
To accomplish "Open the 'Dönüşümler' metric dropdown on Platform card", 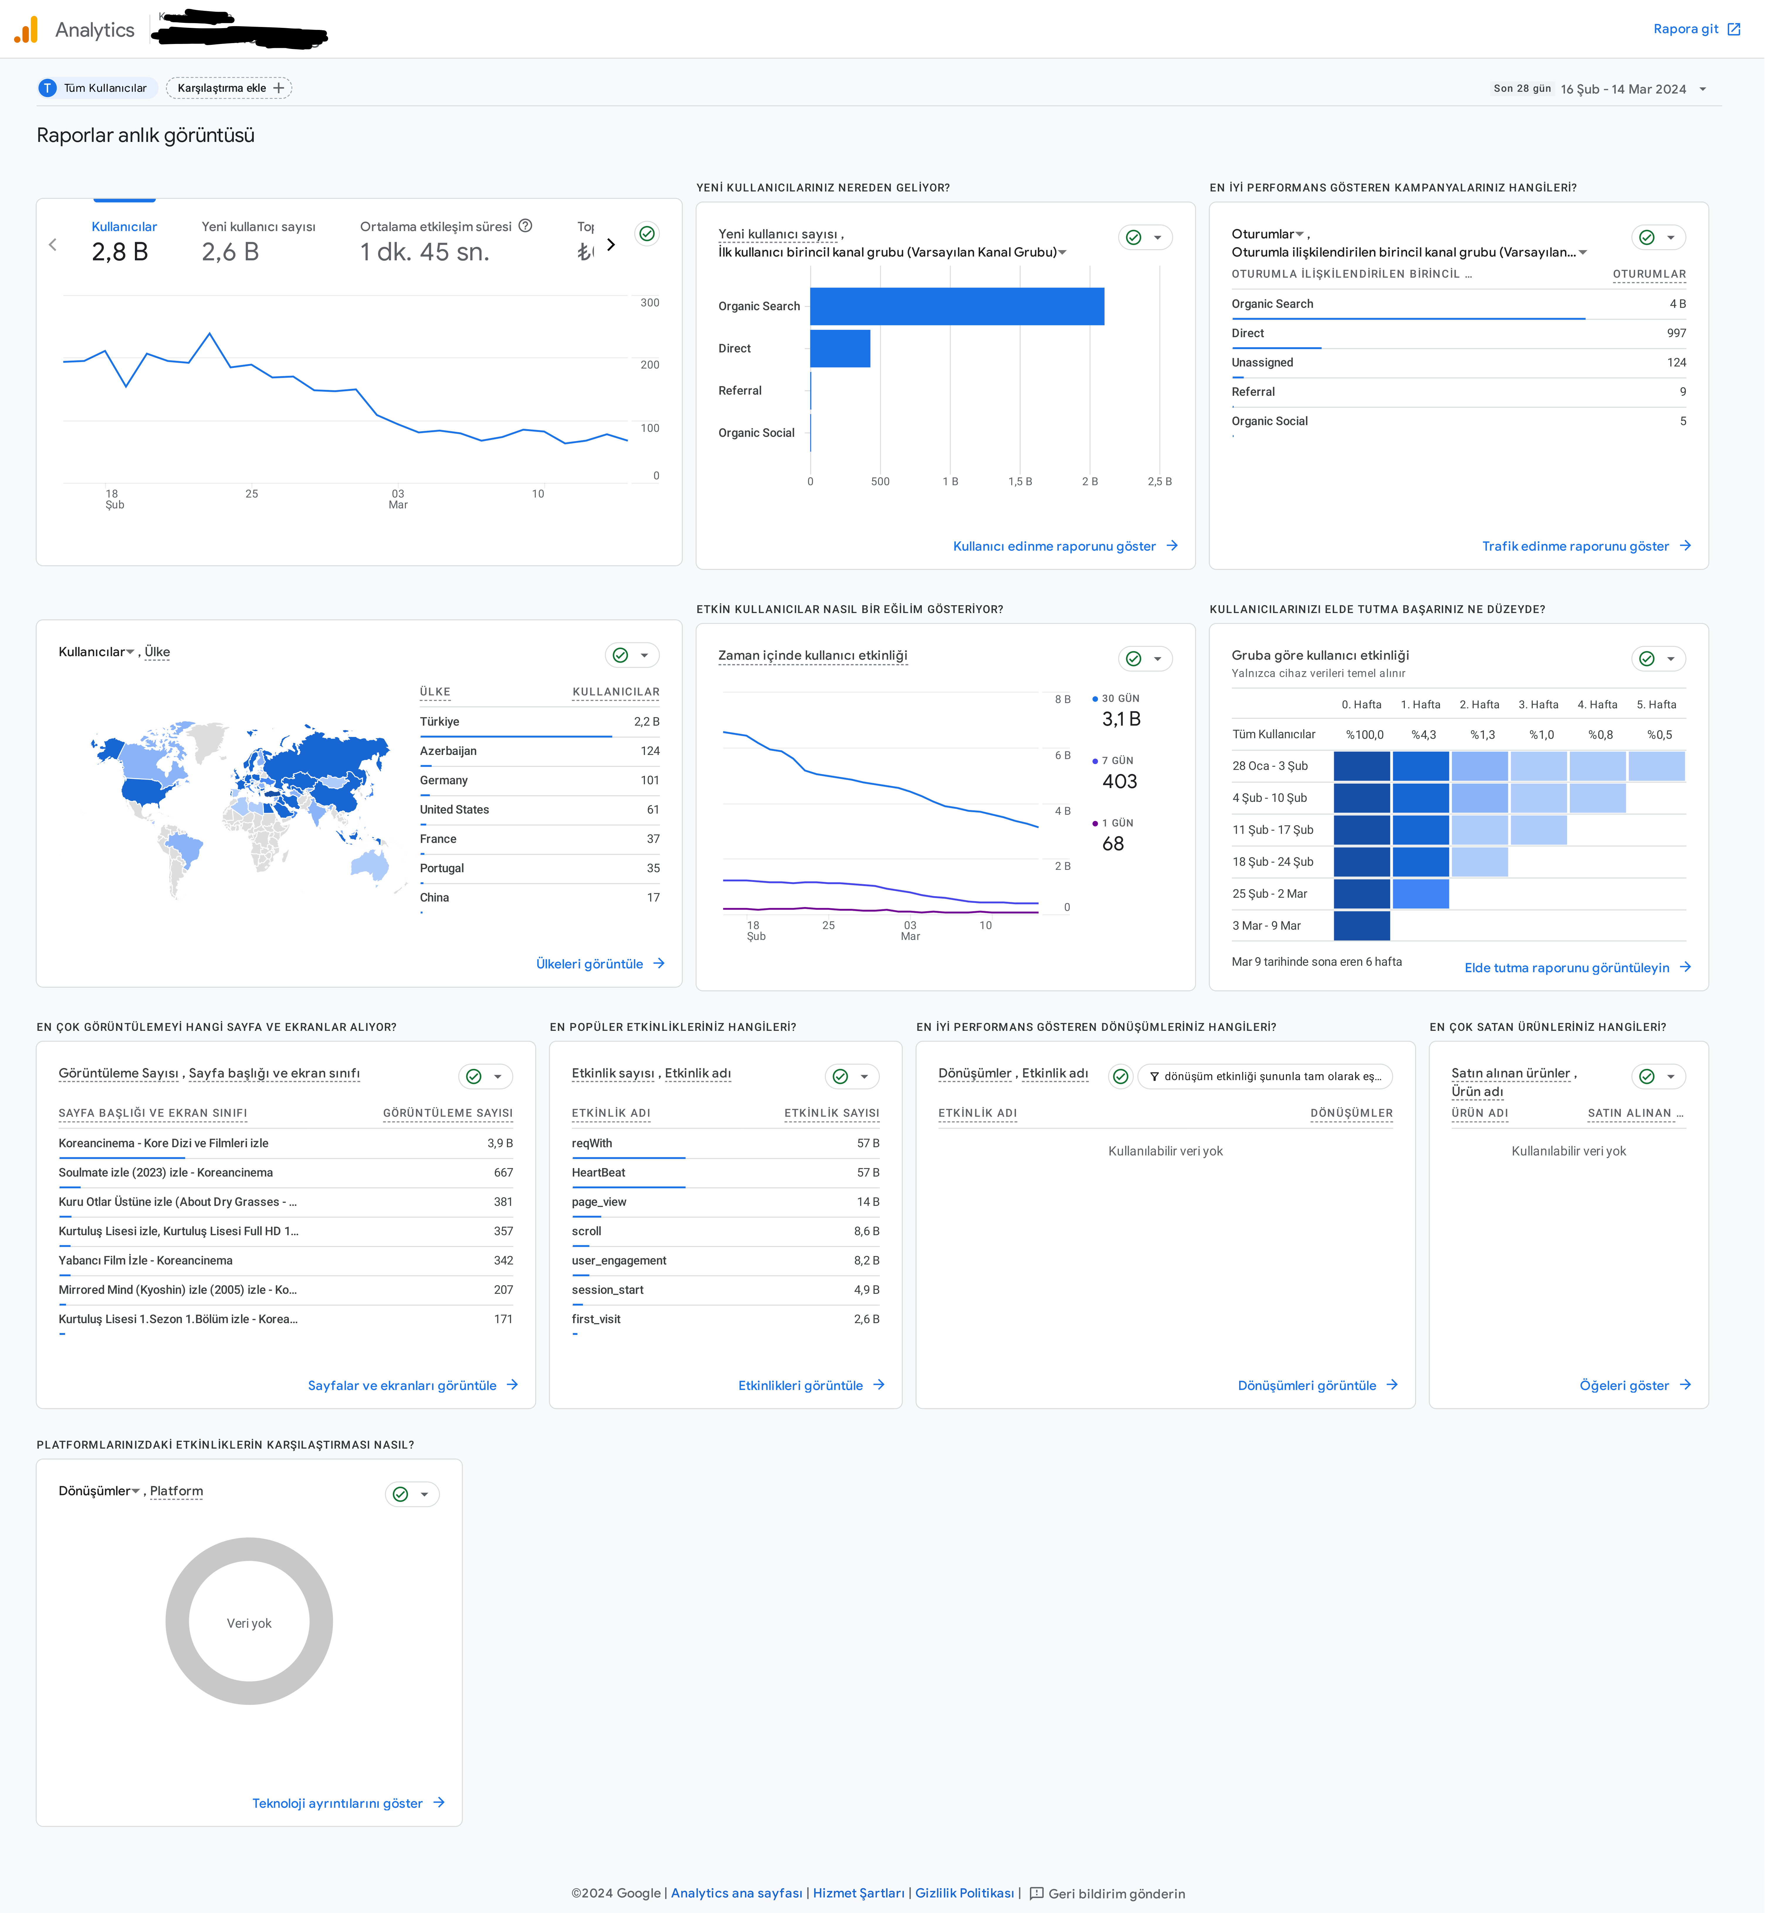I will pos(135,1491).
